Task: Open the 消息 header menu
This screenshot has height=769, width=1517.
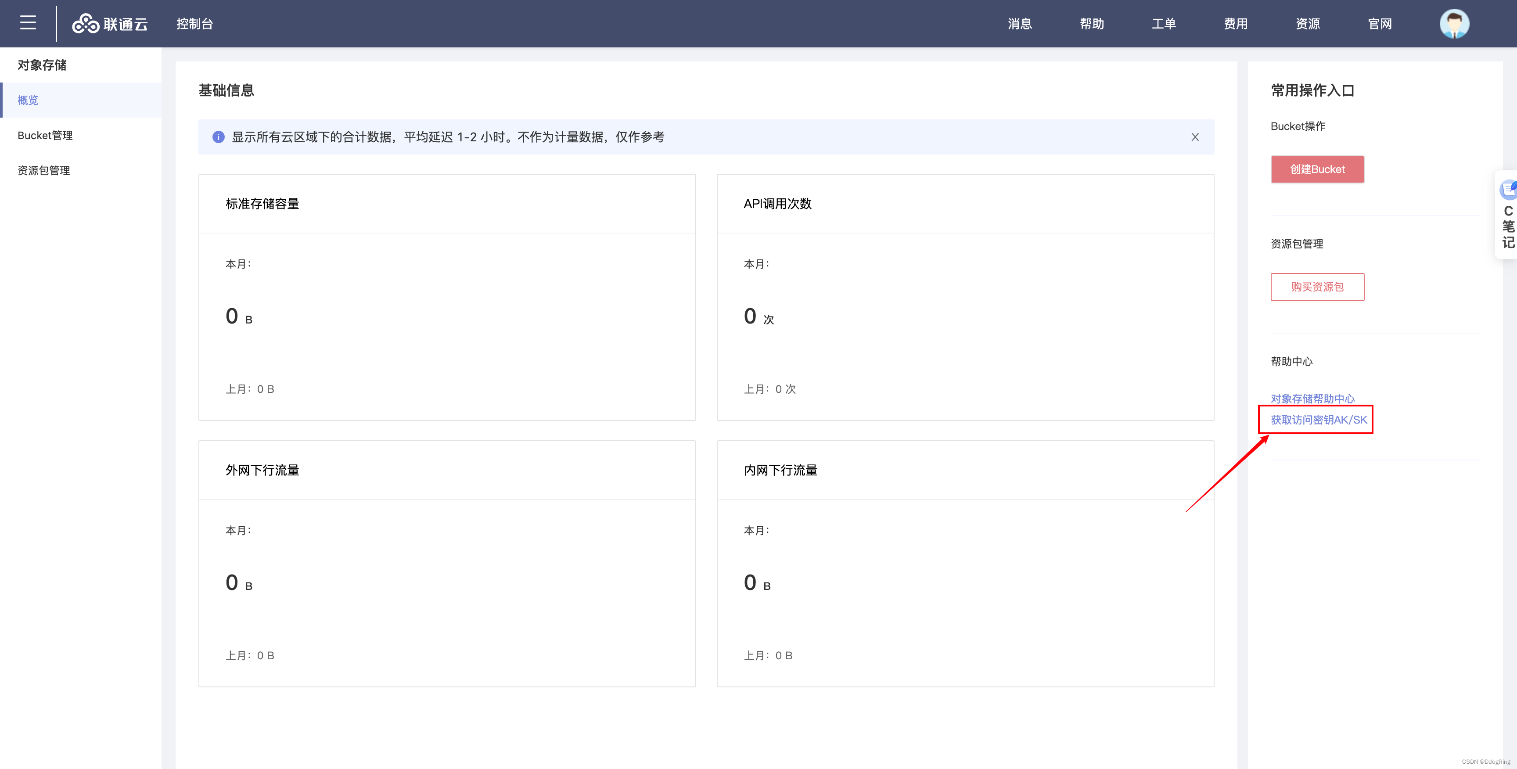Action: (1019, 24)
